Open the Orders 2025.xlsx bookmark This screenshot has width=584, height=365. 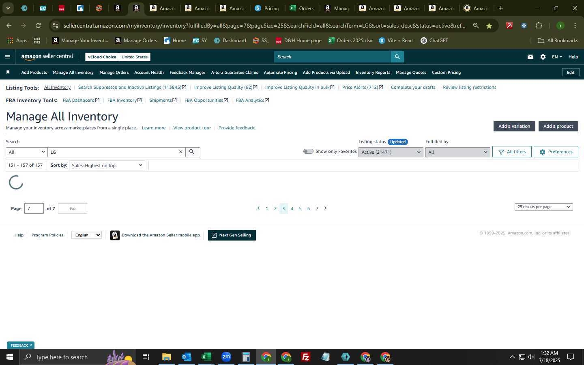click(350, 41)
